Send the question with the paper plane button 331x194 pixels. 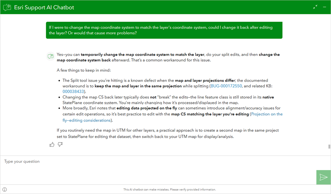tap(324, 177)
